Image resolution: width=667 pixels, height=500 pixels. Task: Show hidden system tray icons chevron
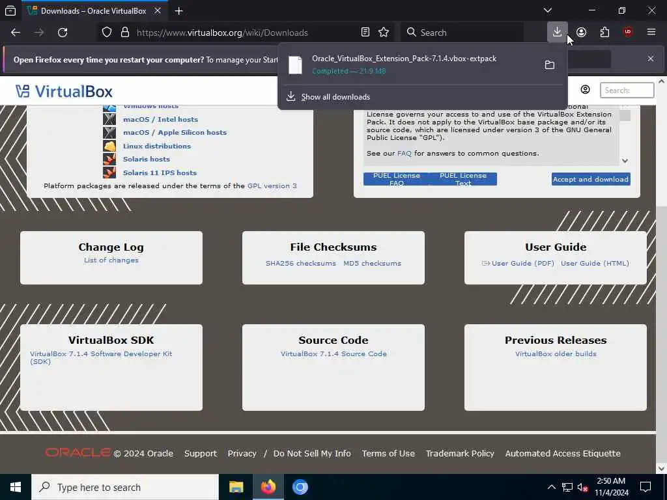click(x=551, y=487)
